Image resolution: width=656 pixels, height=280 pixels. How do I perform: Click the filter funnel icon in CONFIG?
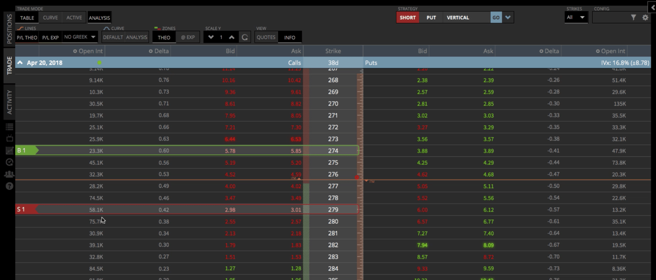[633, 17]
